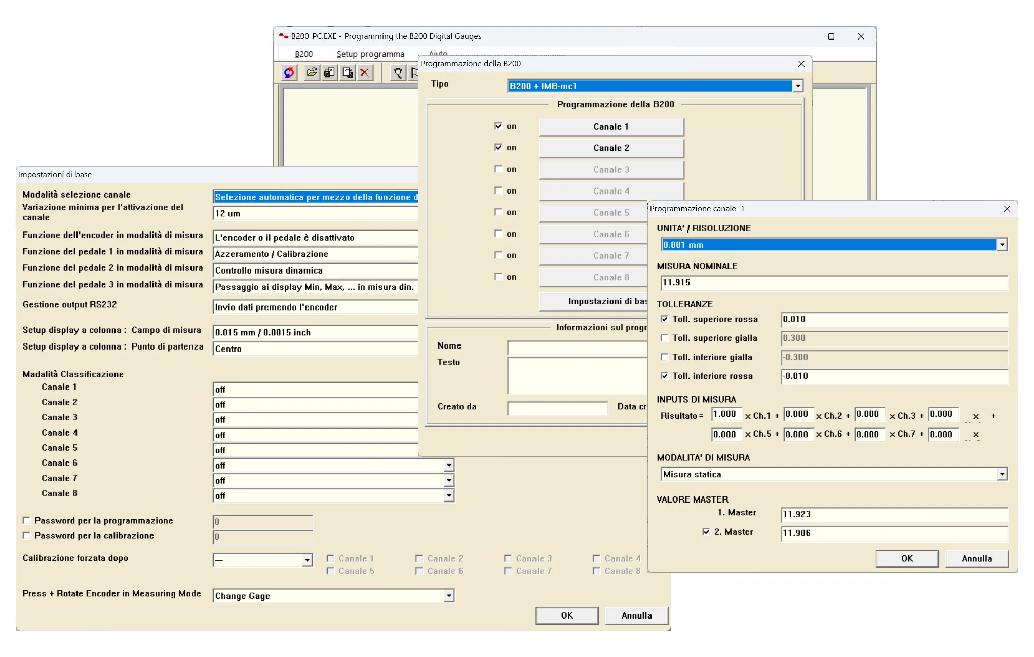
Task: Close the Programmazione della B200 dialog
Action: (x=801, y=64)
